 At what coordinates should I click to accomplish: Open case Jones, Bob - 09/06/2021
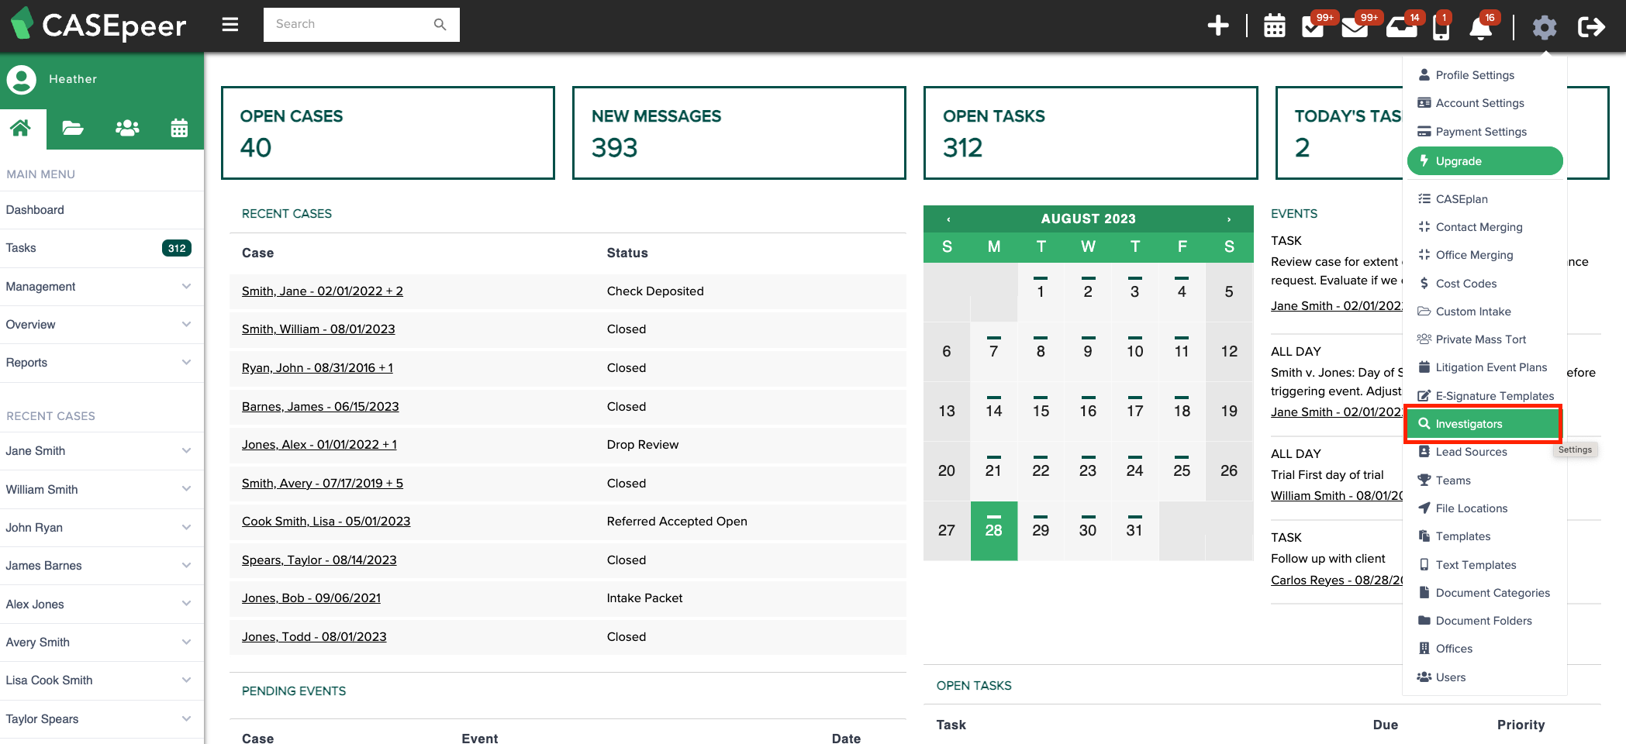[311, 598]
